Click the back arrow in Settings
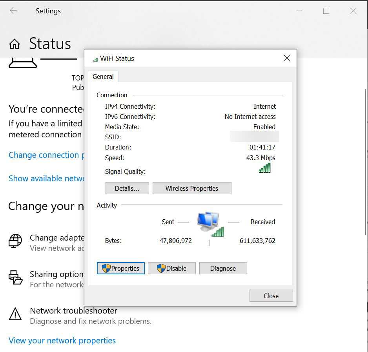 click(x=13, y=11)
